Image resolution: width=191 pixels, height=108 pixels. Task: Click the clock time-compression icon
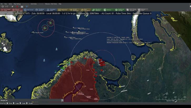(3, 7)
